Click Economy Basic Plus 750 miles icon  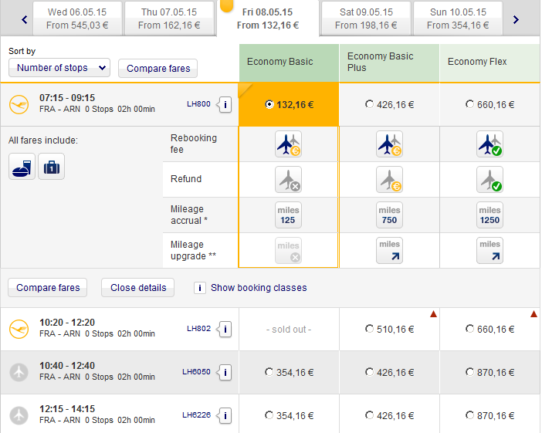pos(389,215)
